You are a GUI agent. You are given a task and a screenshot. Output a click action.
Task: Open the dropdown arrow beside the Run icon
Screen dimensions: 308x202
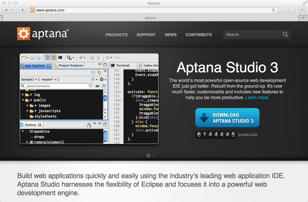[73, 58]
